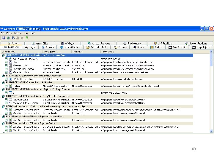Click registry icon of Active Setup Installed Components key
The width and height of the screenshot is (214, 160).
coord(3,96)
